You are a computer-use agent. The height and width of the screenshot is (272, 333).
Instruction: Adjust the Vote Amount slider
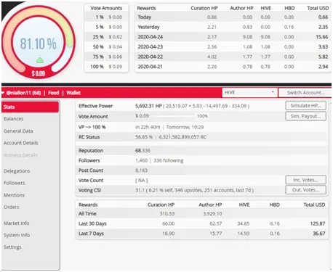pos(173,116)
